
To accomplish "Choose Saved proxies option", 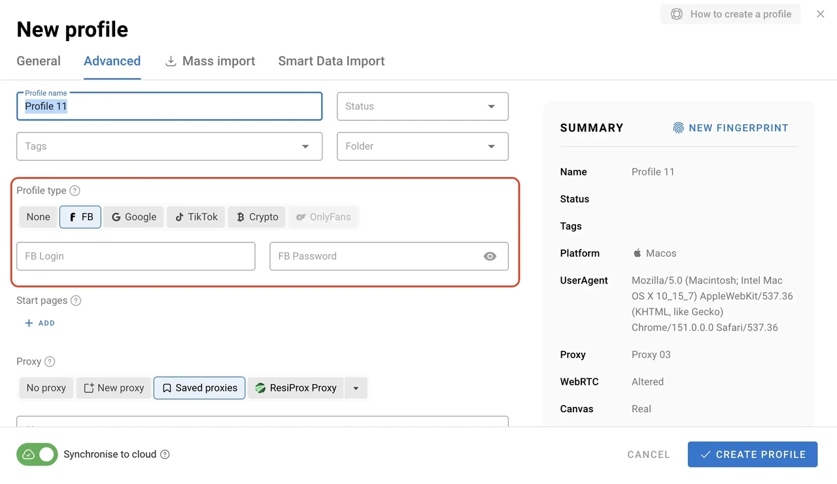I will click(199, 387).
